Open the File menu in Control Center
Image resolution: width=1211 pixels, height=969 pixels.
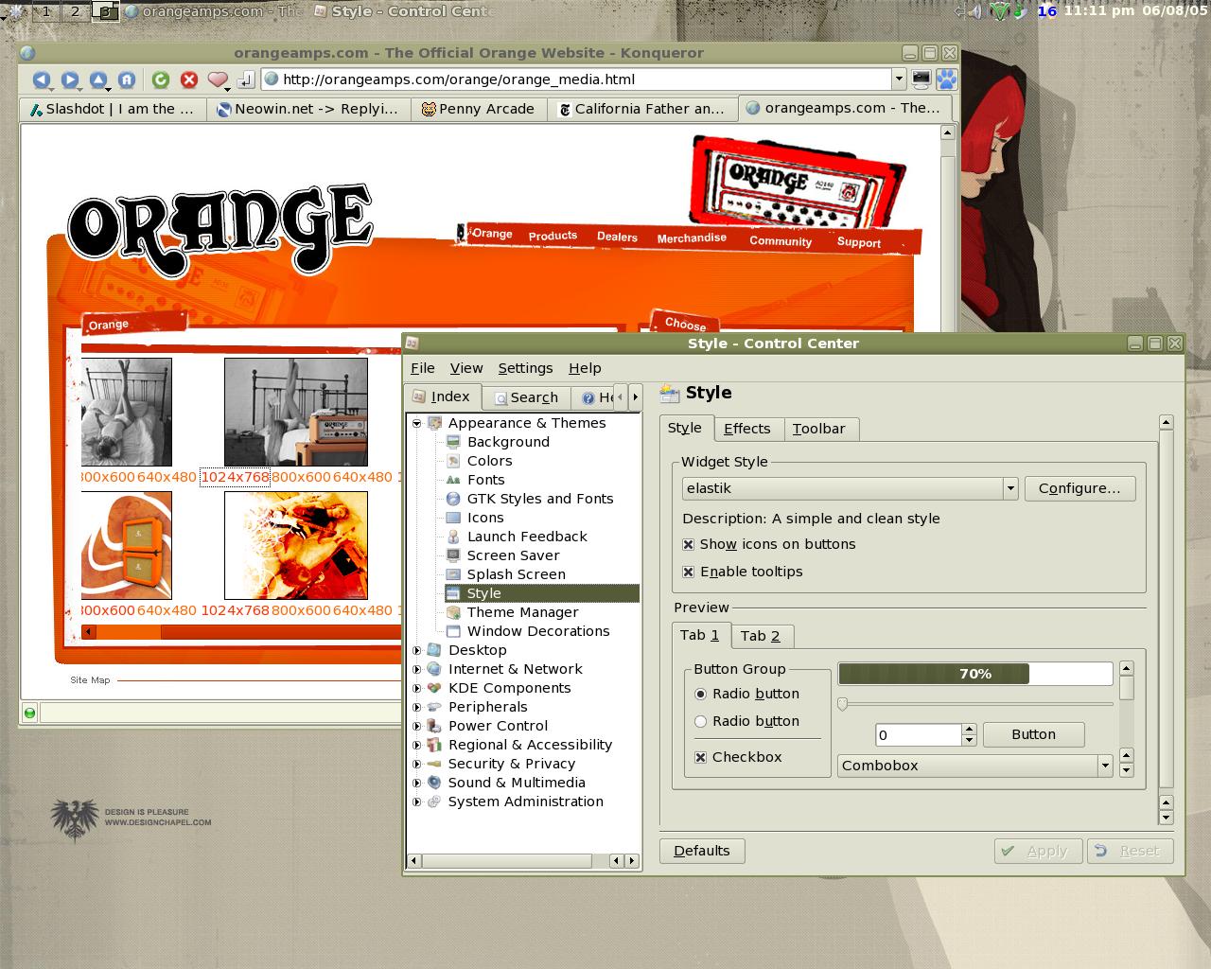422,368
